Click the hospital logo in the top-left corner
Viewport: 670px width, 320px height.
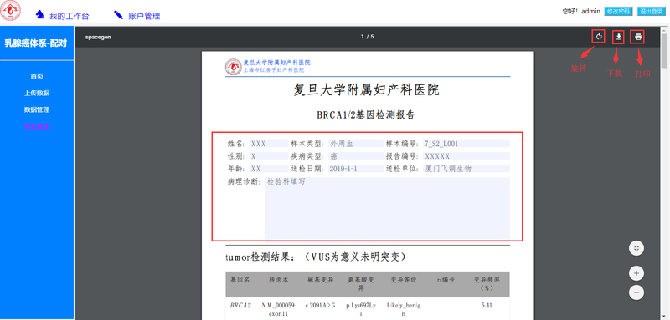tap(10, 11)
